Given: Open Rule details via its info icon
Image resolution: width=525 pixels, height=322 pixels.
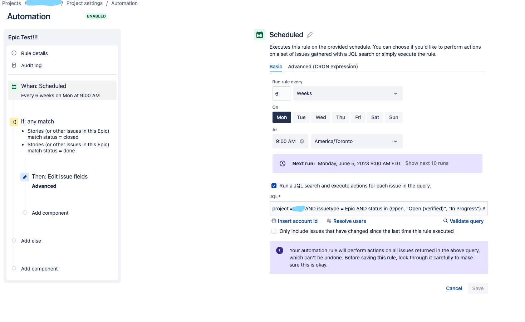Looking at the screenshot, I should [14, 53].
